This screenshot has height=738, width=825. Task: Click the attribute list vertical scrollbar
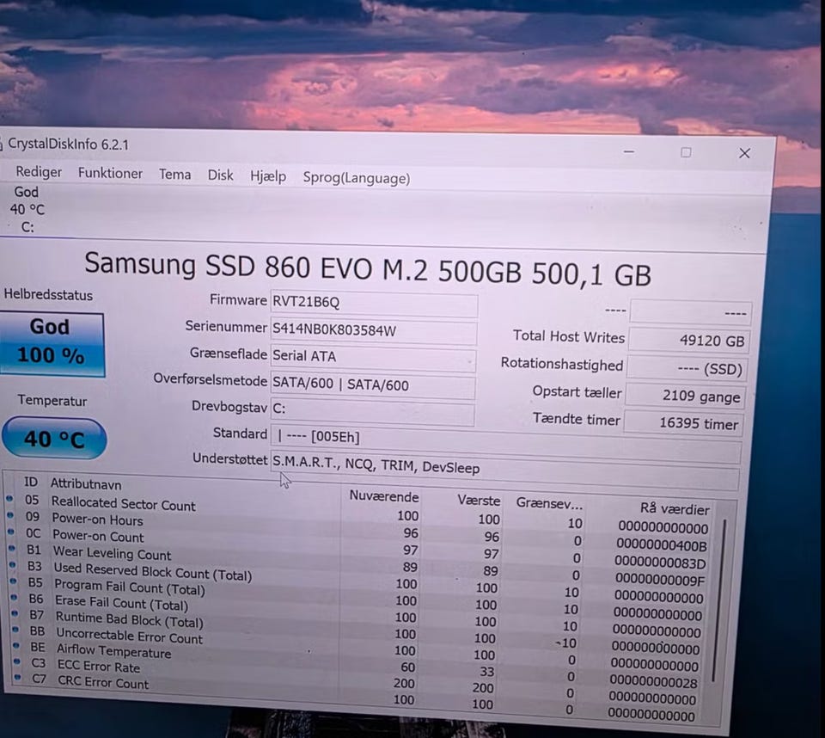pos(719,600)
